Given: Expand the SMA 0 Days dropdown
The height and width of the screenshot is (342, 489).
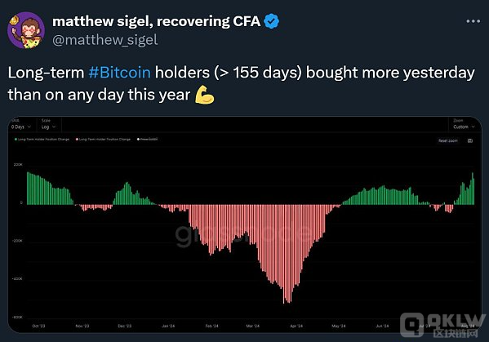Looking at the screenshot, I should coord(21,127).
